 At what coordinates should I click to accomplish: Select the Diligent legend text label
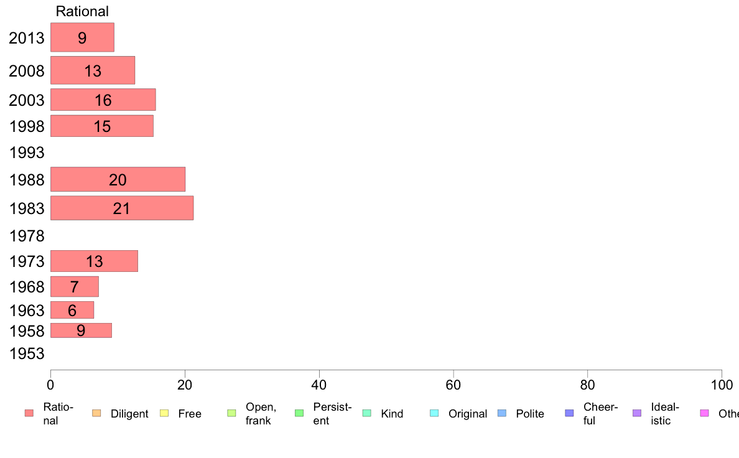pyautogui.click(x=129, y=414)
